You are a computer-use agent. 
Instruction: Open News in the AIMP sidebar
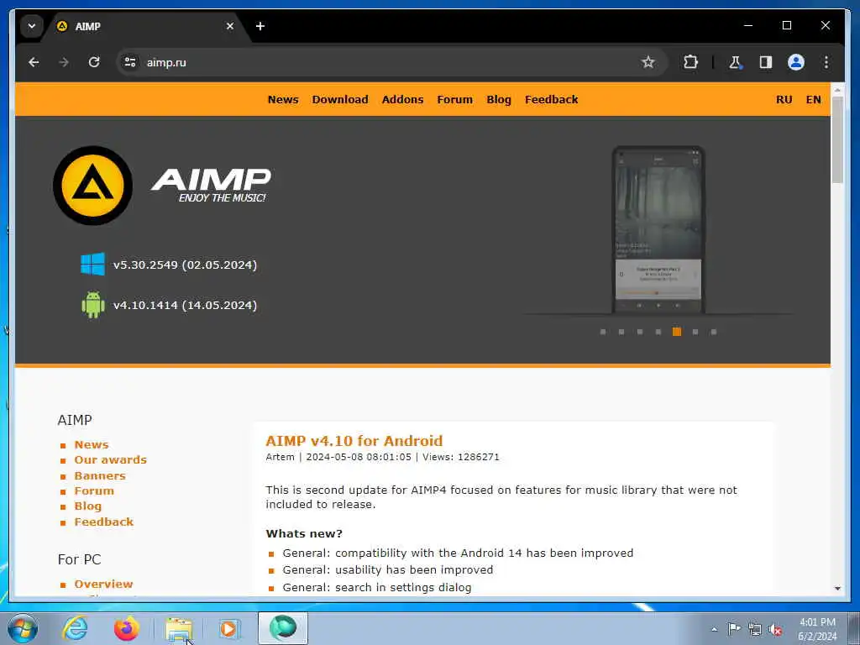click(92, 445)
